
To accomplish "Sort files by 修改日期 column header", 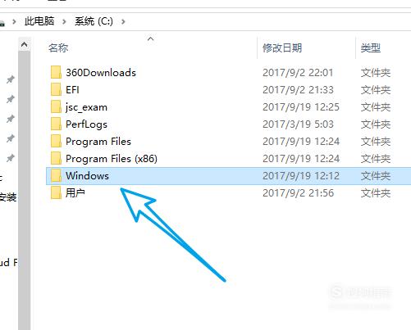I will click(x=282, y=48).
